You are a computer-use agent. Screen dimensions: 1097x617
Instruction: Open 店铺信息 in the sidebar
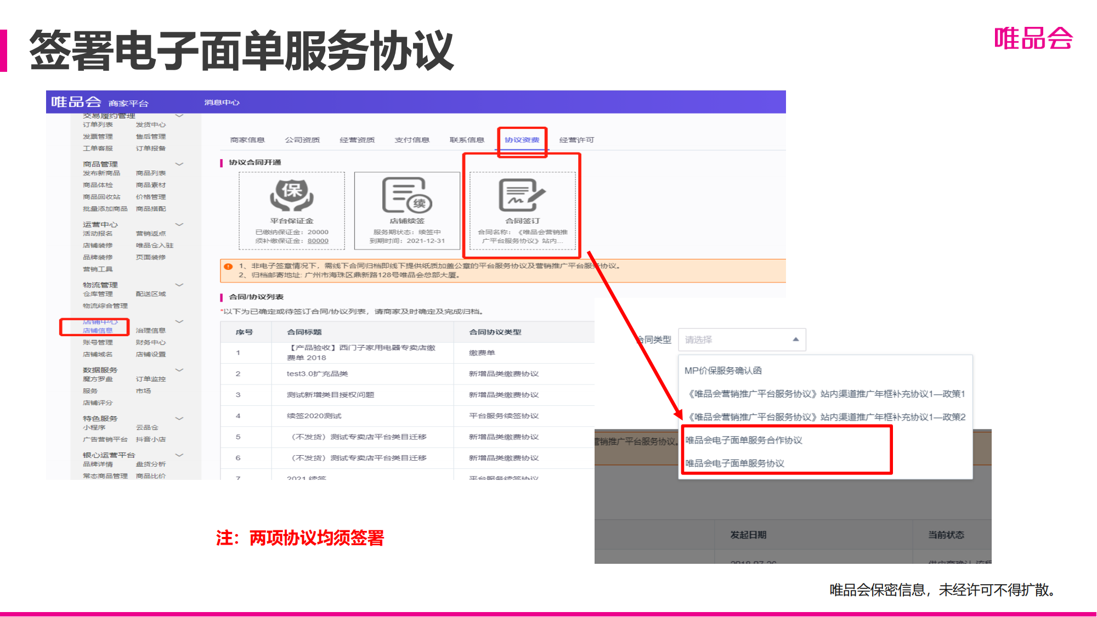(98, 330)
